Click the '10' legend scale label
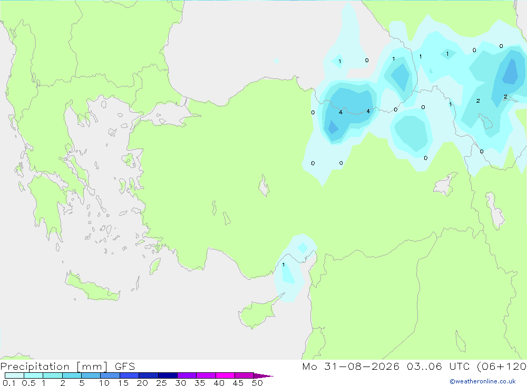 (104, 383)
